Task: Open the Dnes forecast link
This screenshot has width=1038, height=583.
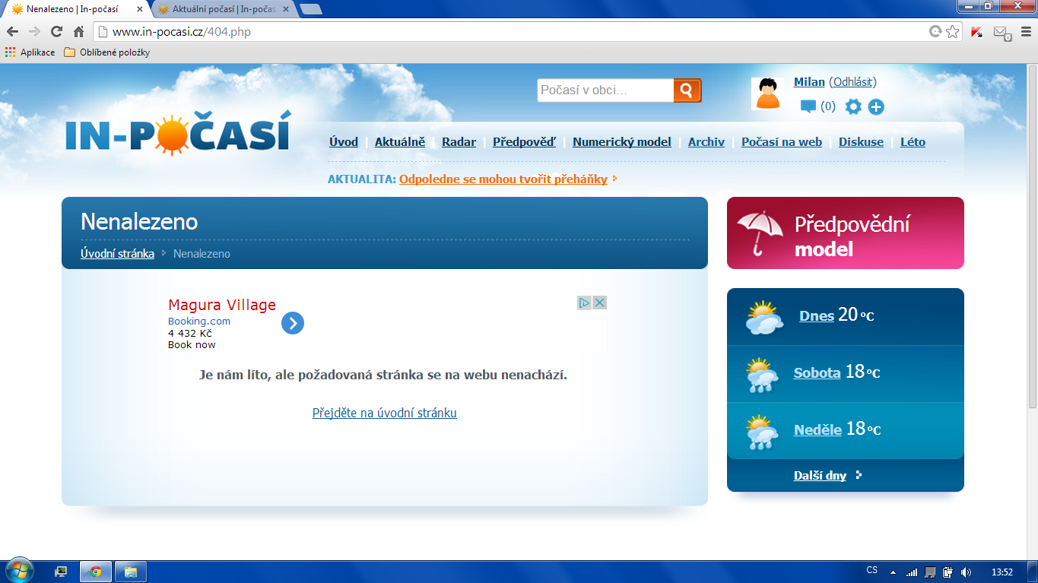Action: 817,316
